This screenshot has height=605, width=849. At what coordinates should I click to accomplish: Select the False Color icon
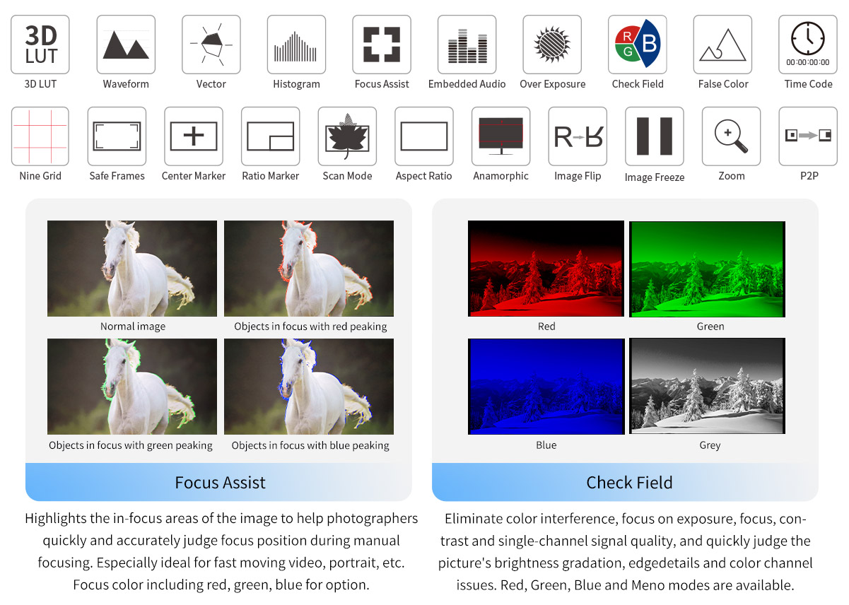pos(722,45)
